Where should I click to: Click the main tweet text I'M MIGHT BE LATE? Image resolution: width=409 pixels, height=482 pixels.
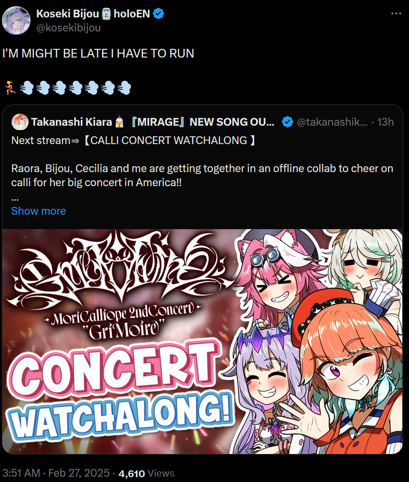coord(98,54)
